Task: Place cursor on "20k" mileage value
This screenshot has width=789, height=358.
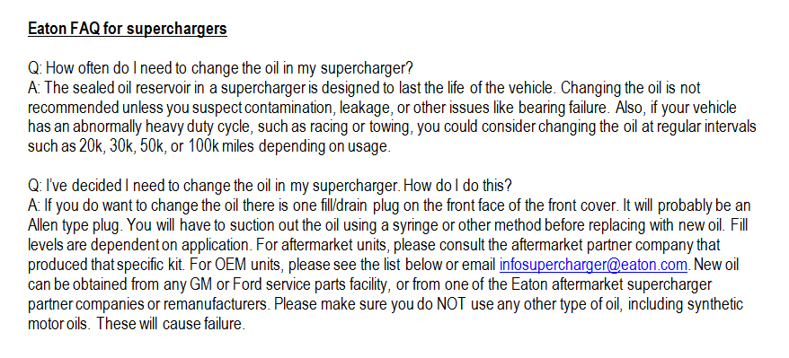Action: point(91,146)
